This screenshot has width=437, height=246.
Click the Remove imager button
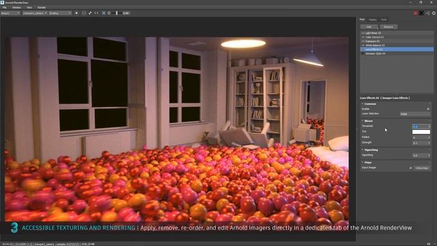click(x=389, y=27)
